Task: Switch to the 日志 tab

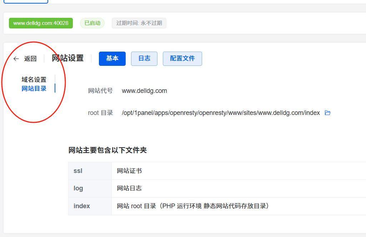Action: click(x=144, y=59)
